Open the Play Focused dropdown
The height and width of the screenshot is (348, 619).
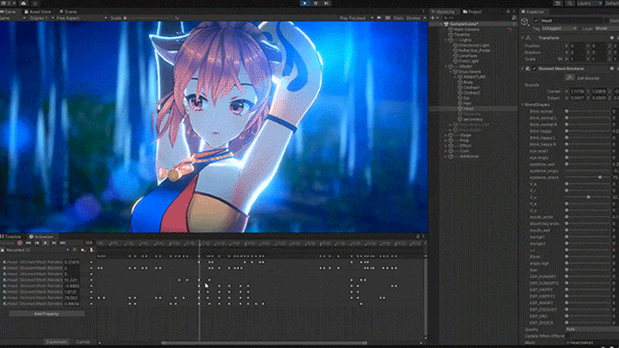point(356,18)
